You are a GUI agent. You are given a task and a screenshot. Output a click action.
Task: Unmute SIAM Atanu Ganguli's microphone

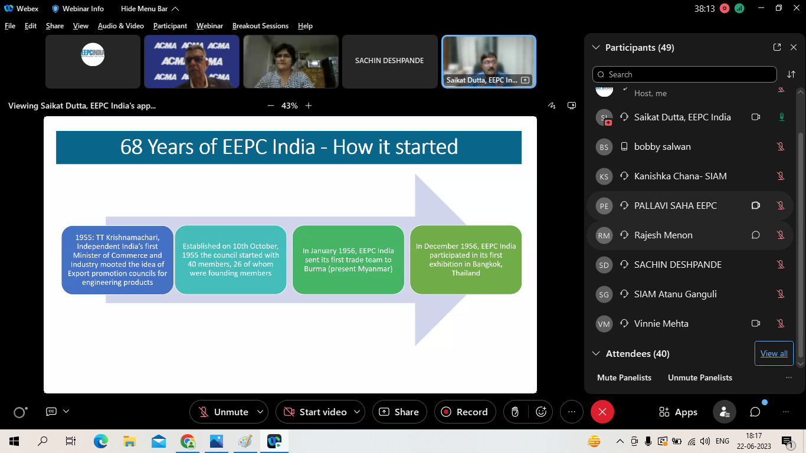pos(781,294)
